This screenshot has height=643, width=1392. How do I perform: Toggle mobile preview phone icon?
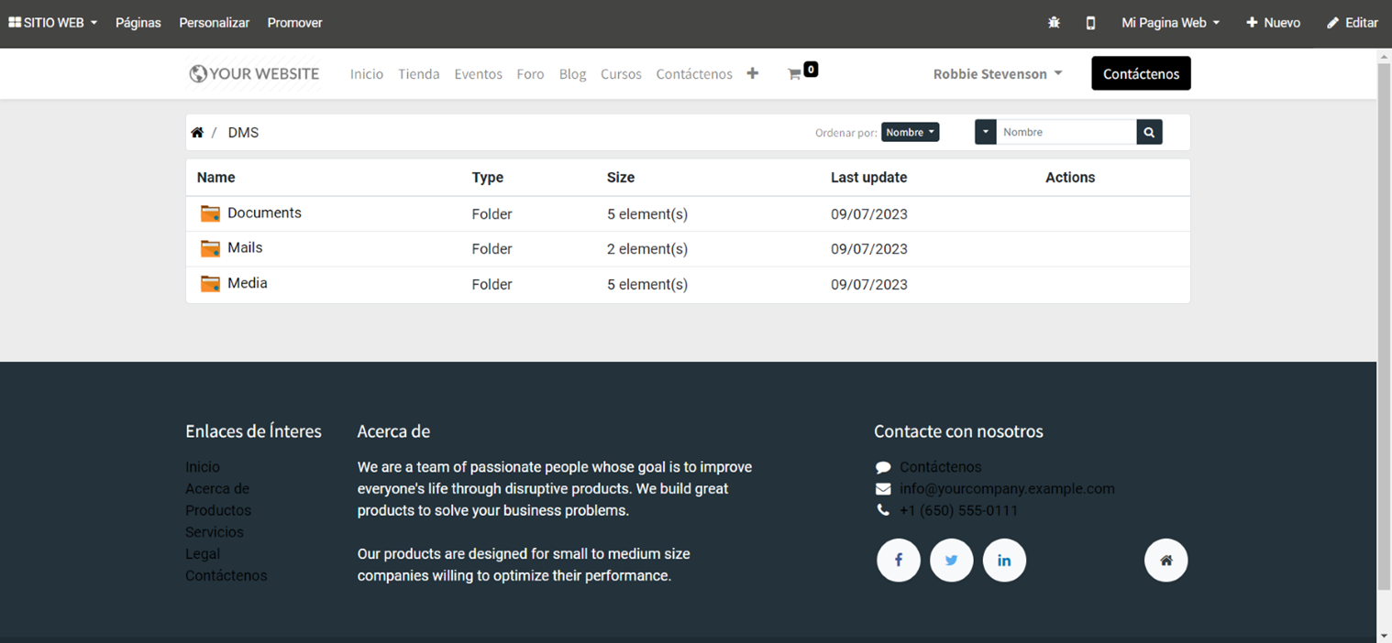pyautogui.click(x=1090, y=23)
